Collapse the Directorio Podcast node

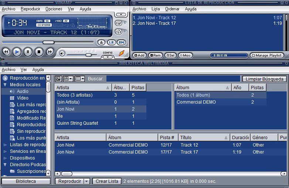pyautogui.click(x=5, y=165)
